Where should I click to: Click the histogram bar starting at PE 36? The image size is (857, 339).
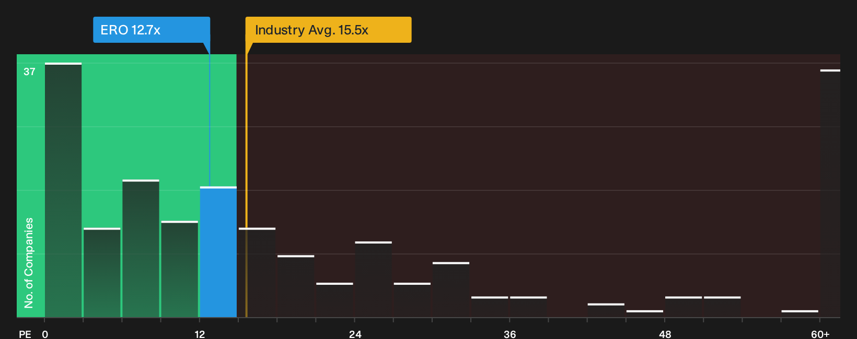(x=528, y=307)
